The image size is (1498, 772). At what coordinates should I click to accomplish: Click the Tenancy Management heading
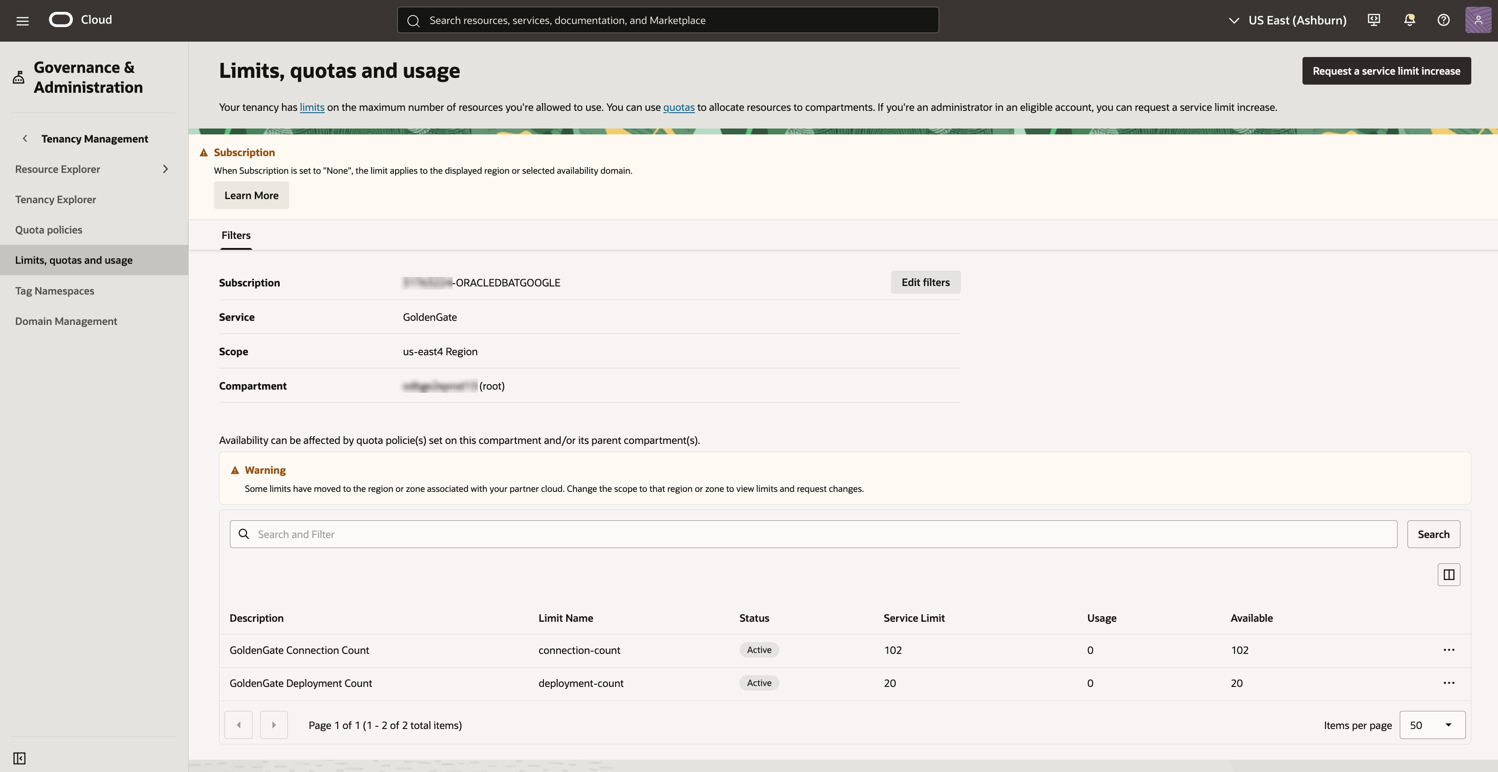95,138
